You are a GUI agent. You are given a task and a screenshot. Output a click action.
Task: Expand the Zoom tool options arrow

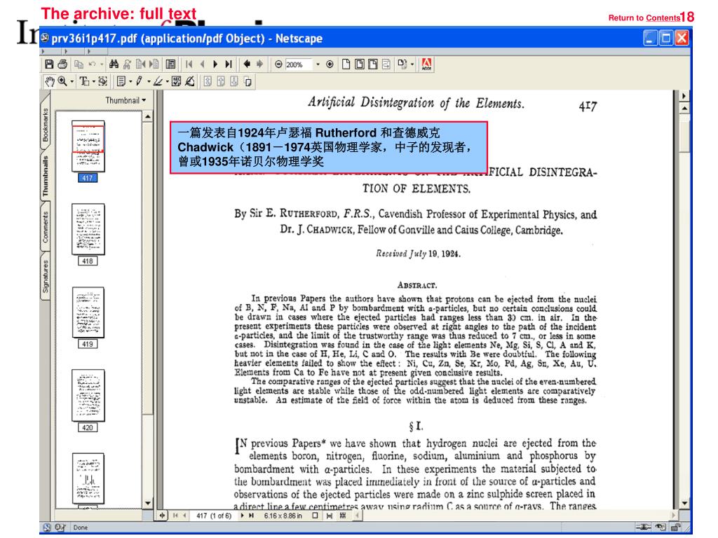[72, 82]
